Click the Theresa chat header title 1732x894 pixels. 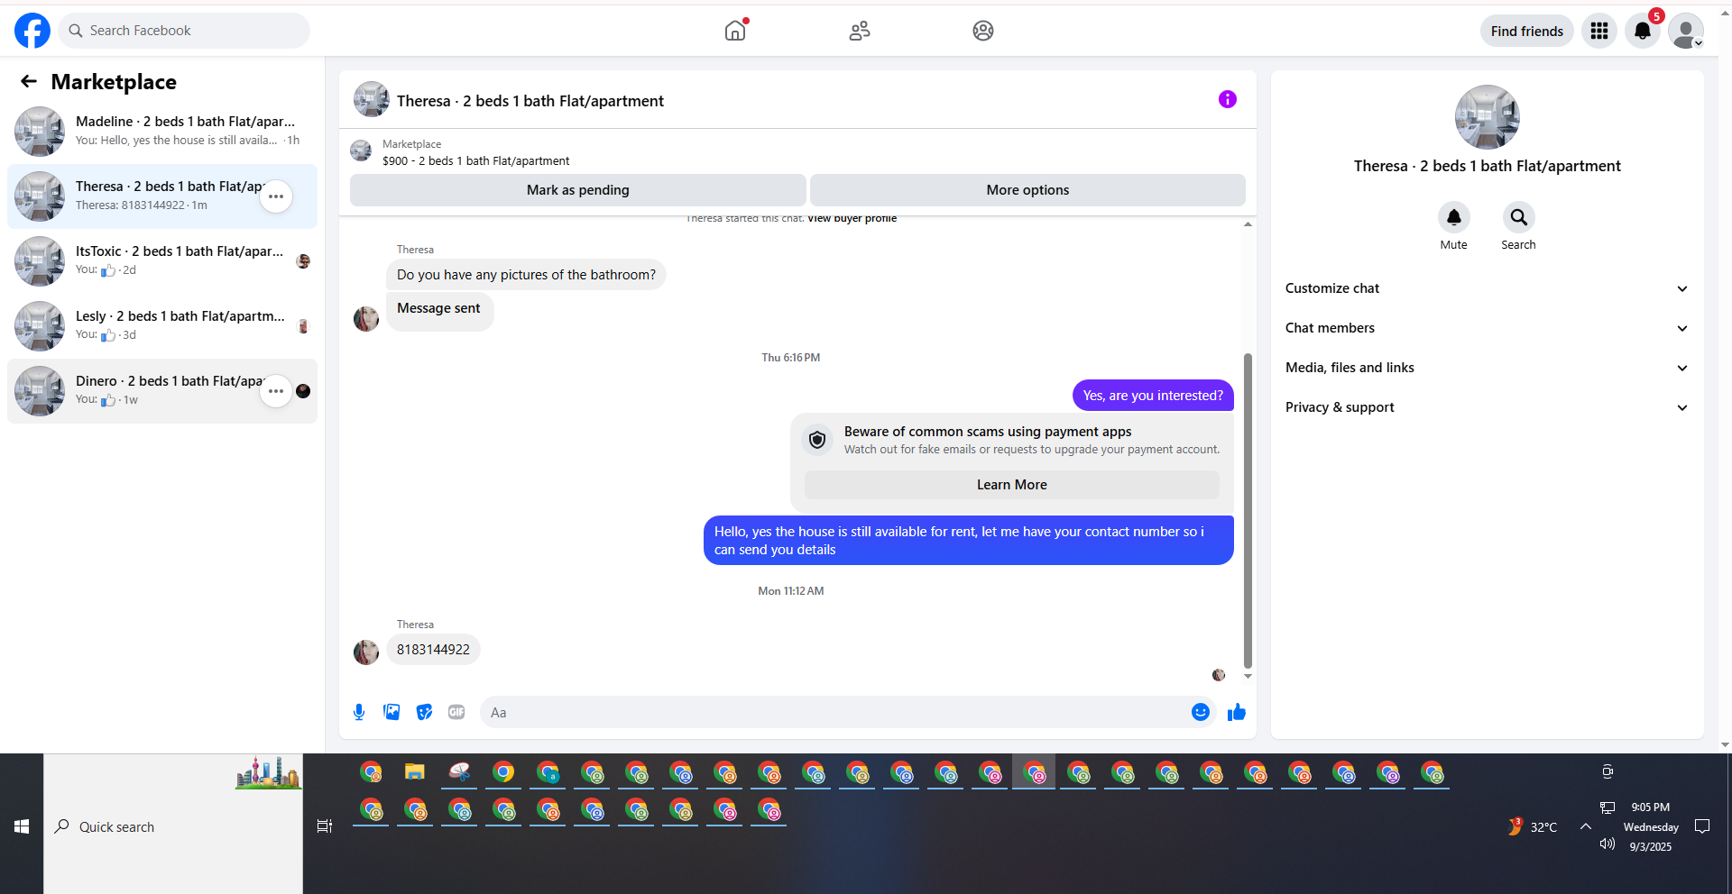click(x=530, y=101)
